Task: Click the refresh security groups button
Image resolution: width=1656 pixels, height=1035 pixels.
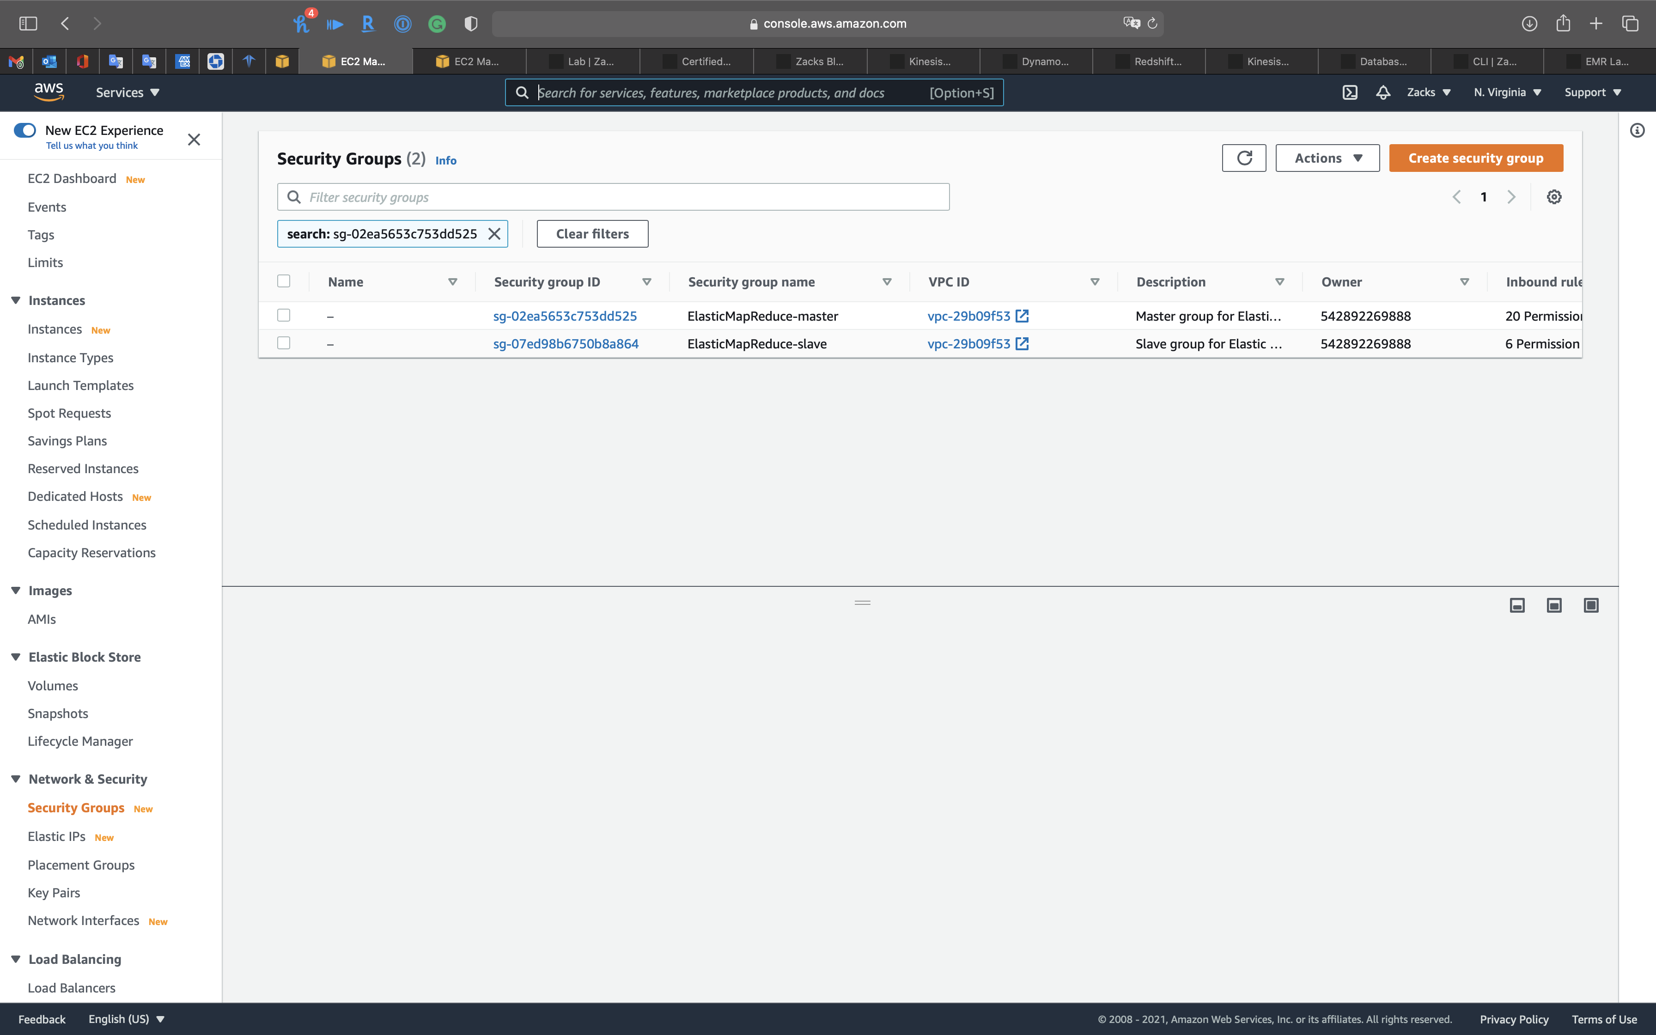Action: pyautogui.click(x=1243, y=158)
